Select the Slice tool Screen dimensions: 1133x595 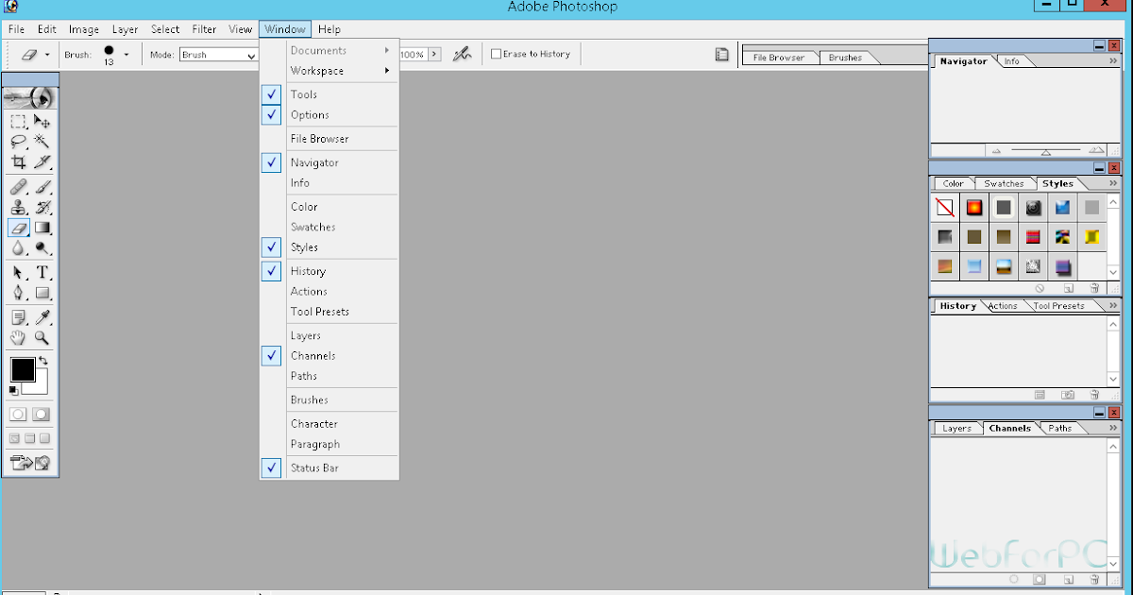click(42, 162)
